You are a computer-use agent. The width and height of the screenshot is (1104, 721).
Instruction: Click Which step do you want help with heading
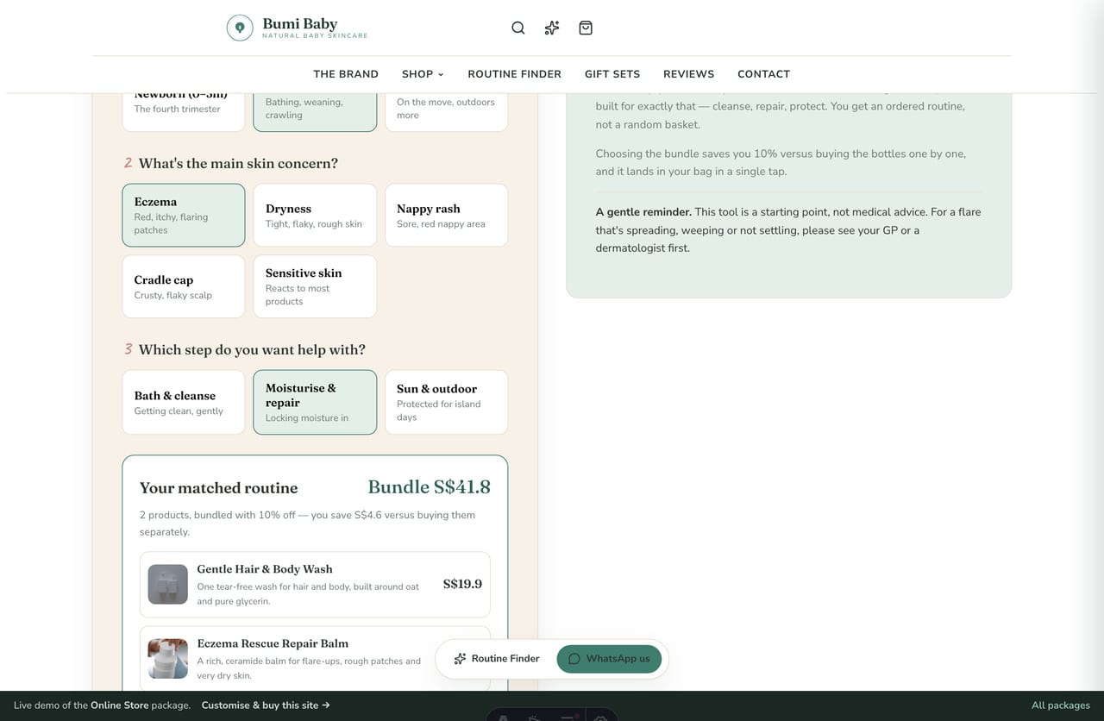[x=252, y=350]
